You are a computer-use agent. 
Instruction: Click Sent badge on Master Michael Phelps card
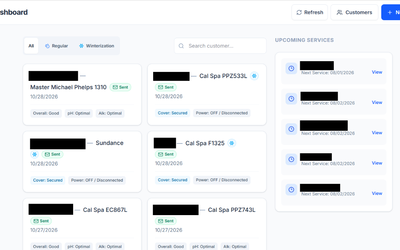click(120, 87)
